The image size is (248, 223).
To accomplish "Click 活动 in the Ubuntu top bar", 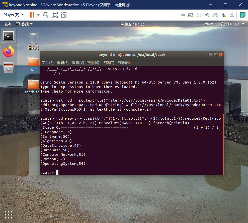I will (x=7, y=24).
